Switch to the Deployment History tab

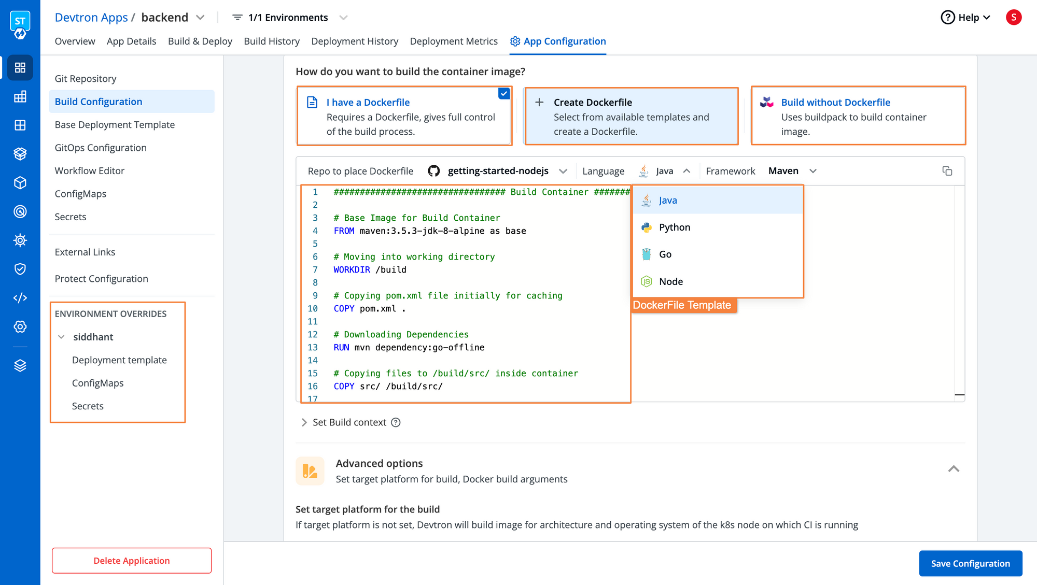tap(355, 41)
